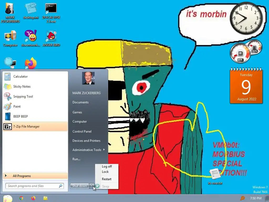This screenshot has width=269, height=202.
Task: Open Devices and Printers
Action: pyautogui.click(x=86, y=141)
